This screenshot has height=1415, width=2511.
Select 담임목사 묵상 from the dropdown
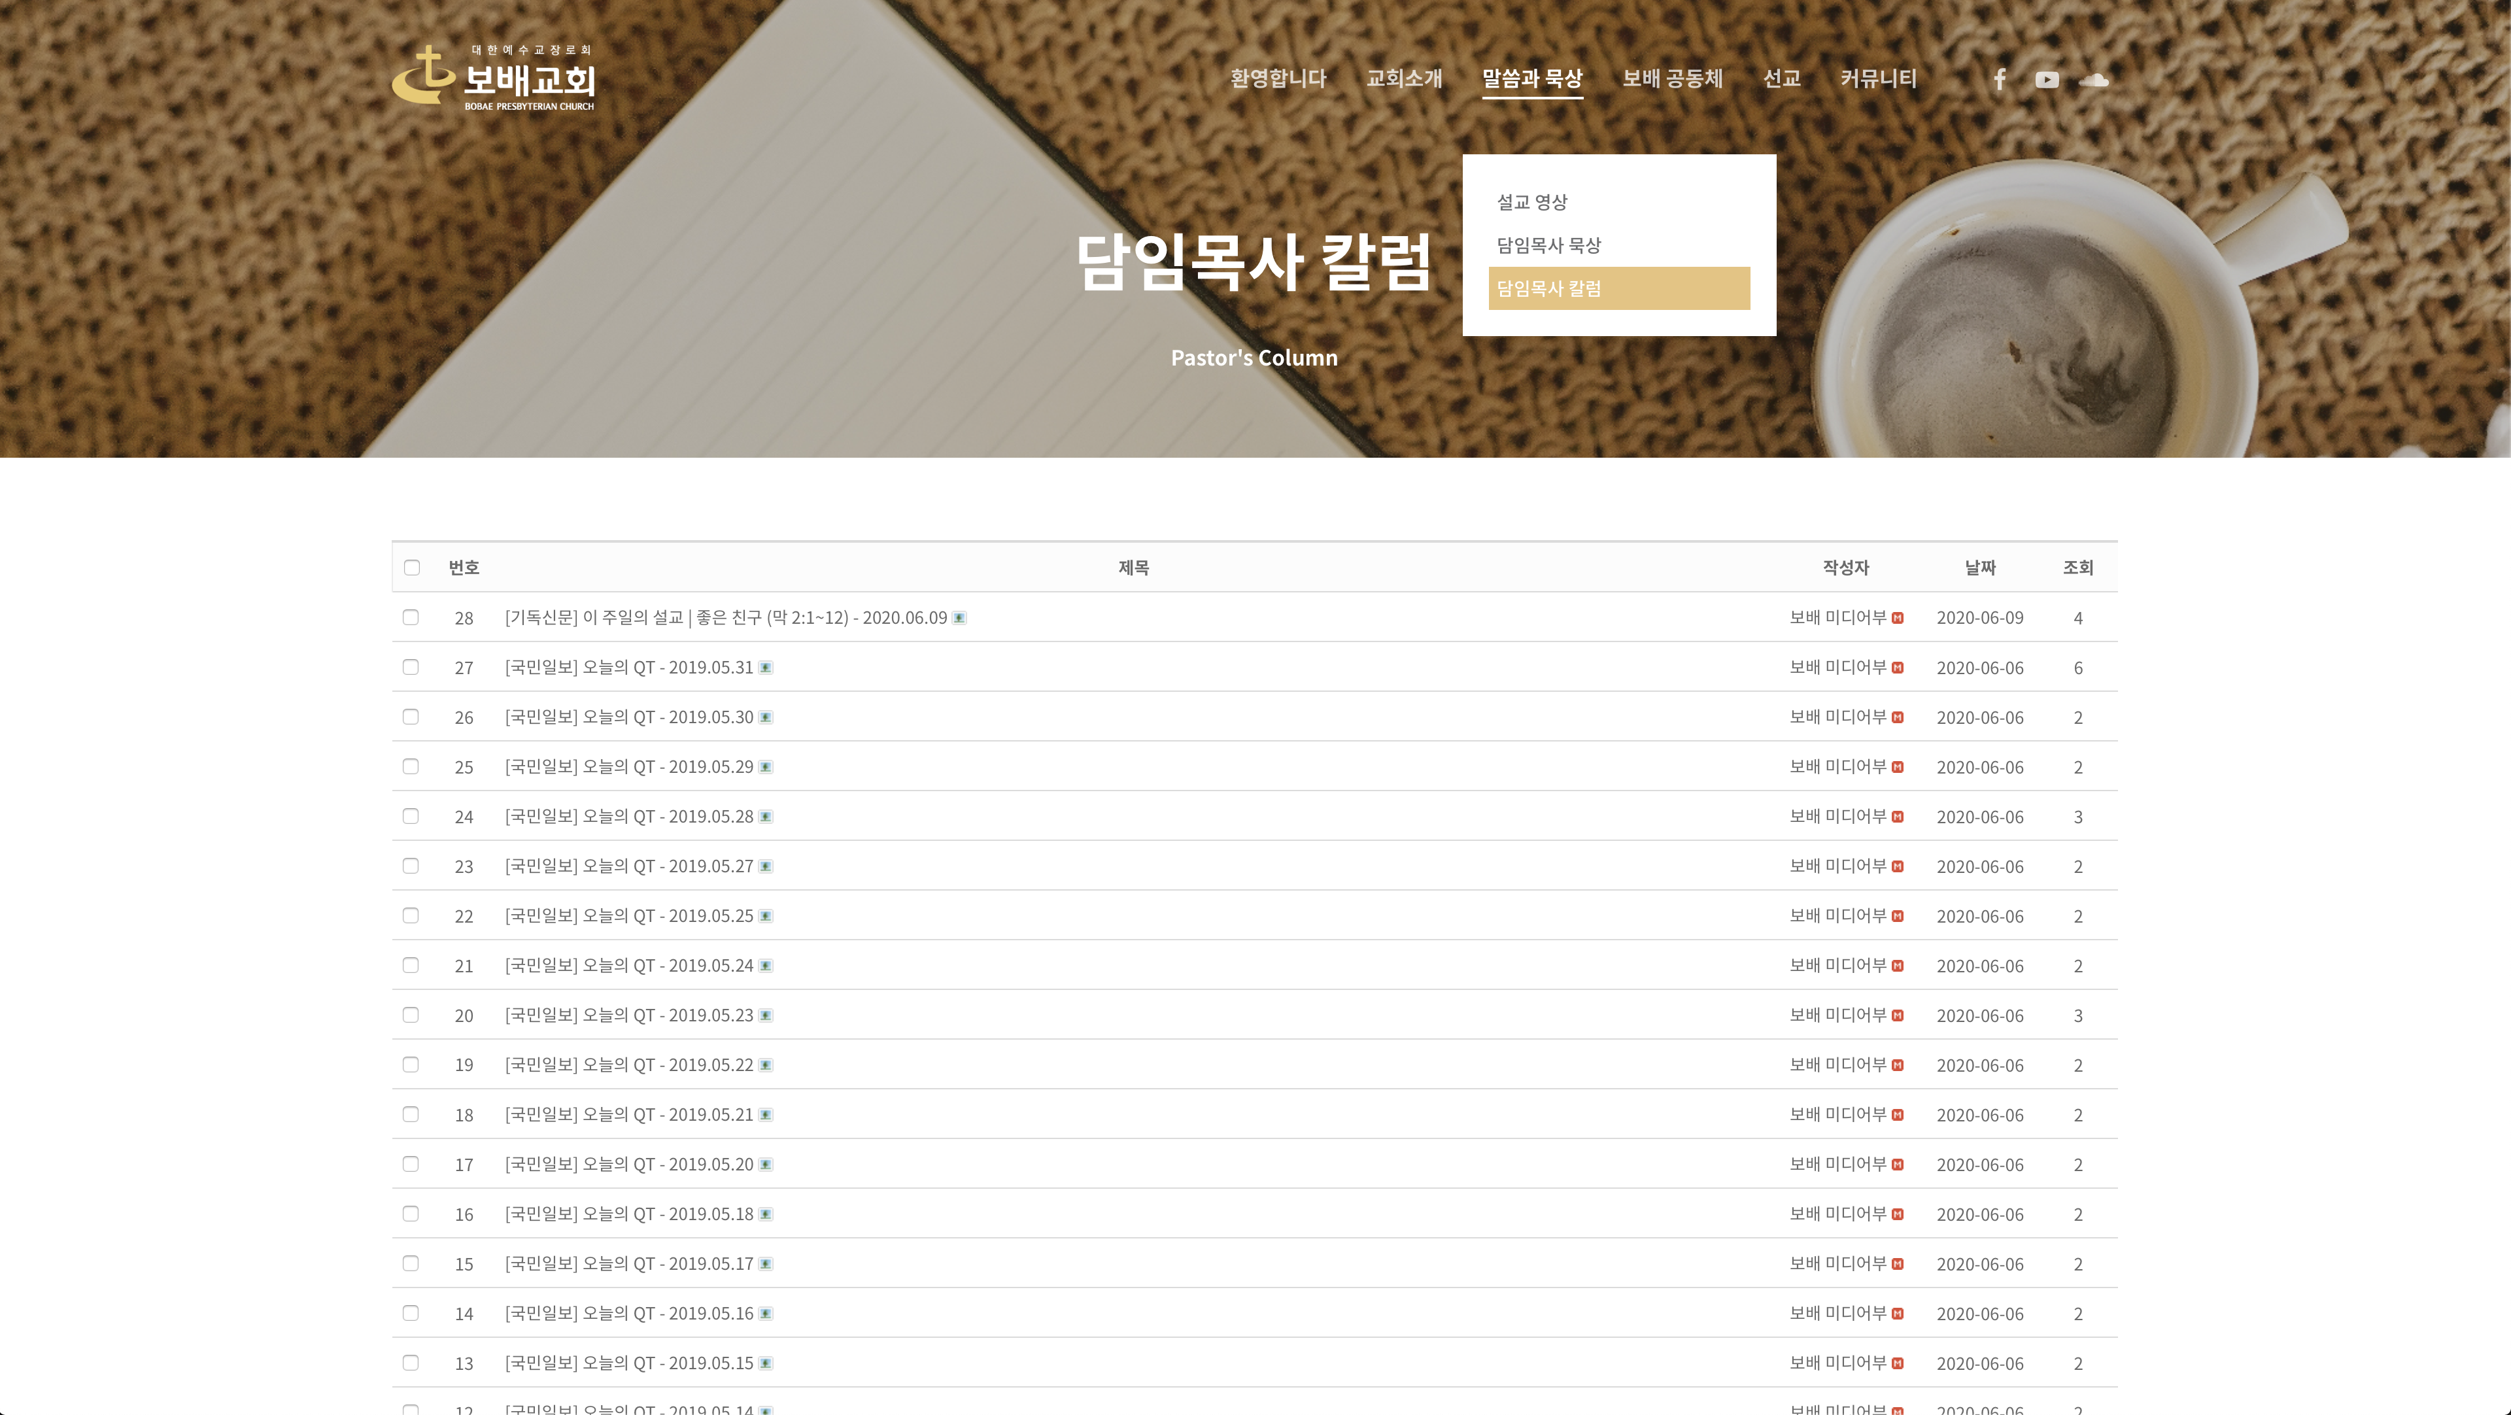click(x=1549, y=246)
